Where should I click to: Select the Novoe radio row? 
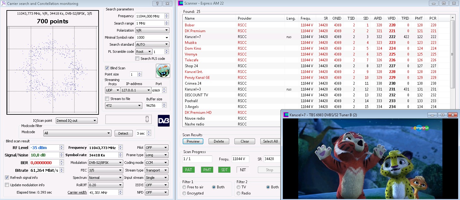click(x=232, y=118)
